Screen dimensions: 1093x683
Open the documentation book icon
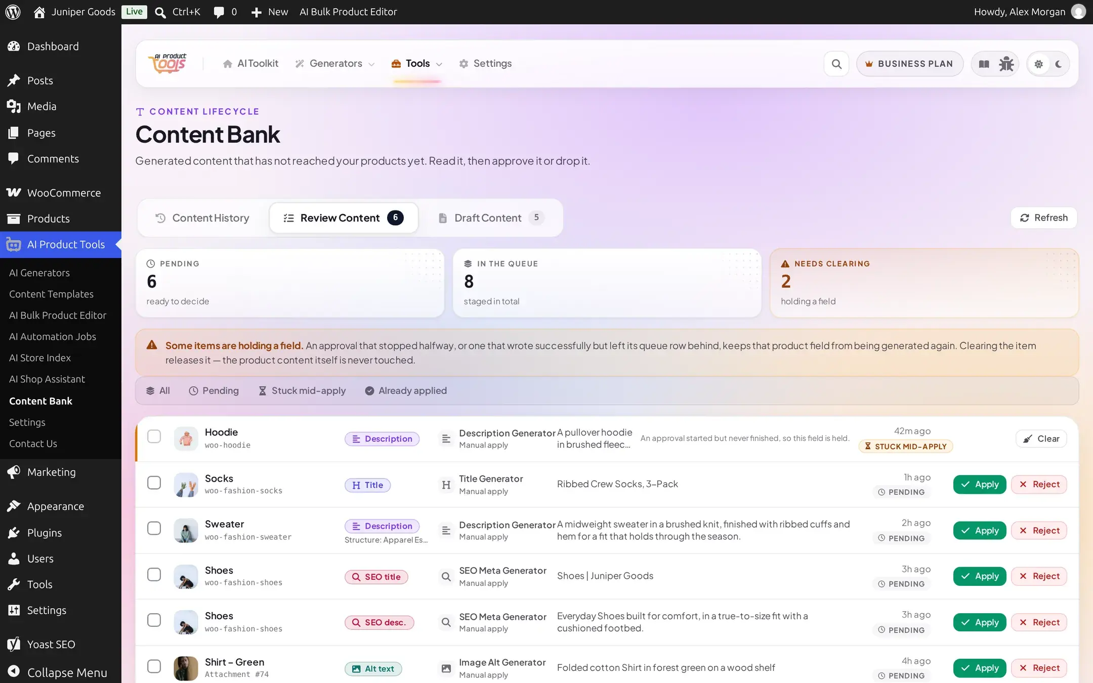tap(984, 64)
